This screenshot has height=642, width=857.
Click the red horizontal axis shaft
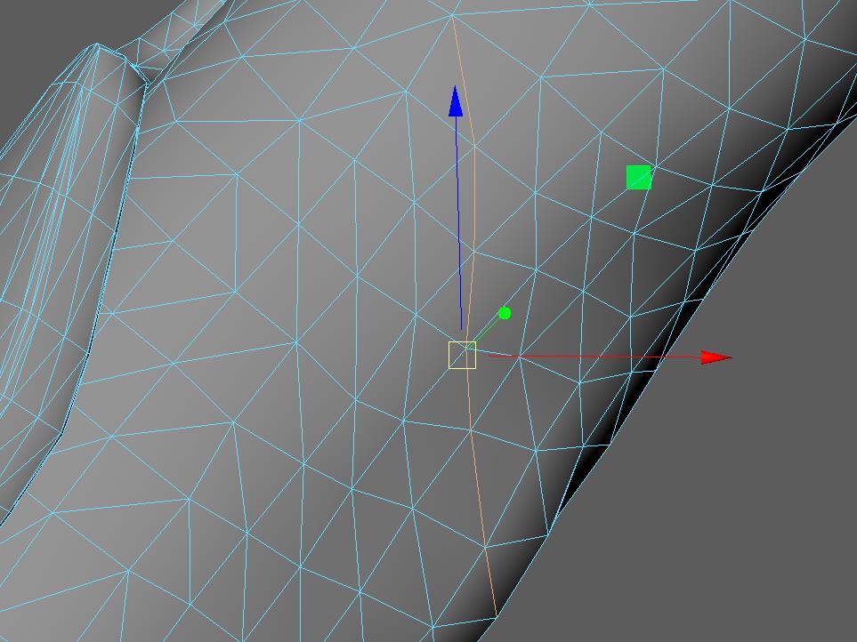click(596, 357)
